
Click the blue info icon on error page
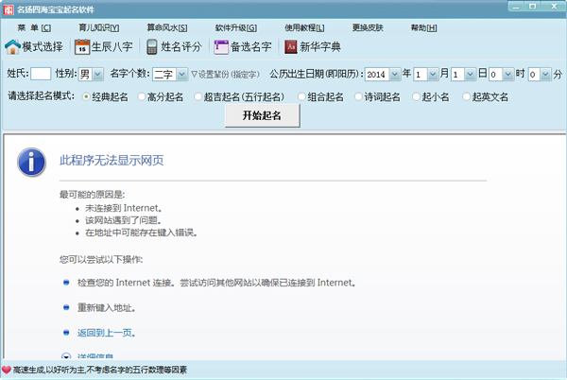34,162
